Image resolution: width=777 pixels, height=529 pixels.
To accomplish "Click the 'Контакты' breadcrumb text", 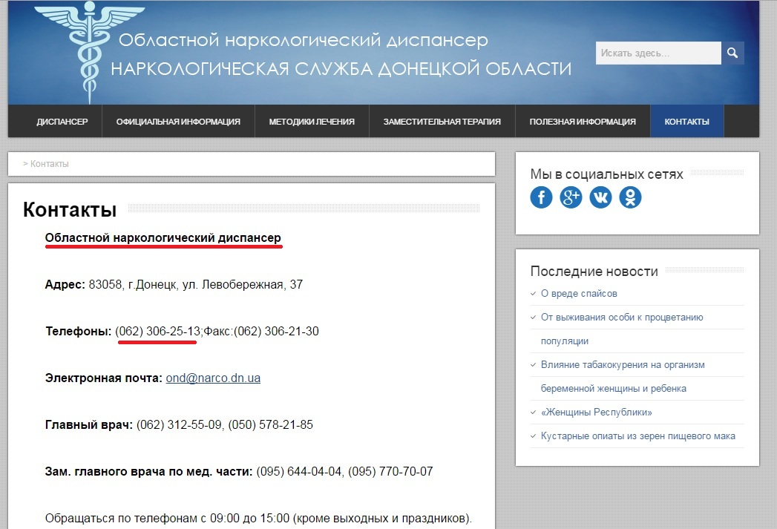I will [50, 164].
